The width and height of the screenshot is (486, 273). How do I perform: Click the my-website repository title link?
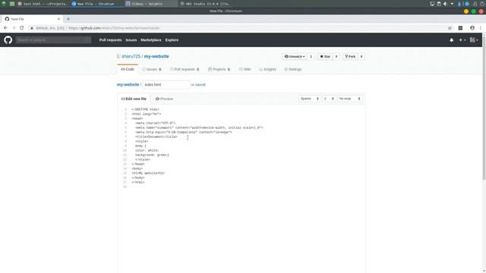(156, 56)
